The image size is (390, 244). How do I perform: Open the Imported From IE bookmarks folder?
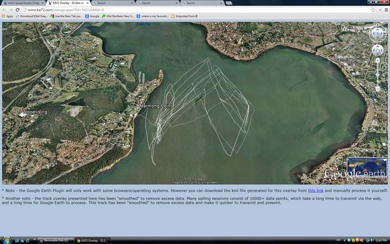[188, 16]
